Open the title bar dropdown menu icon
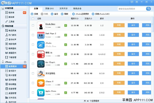The width and height of the screenshot is (154, 103). pyautogui.click(x=137, y=2)
